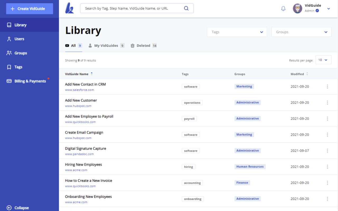Click the notification bell icon

click(x=283, y=8)
